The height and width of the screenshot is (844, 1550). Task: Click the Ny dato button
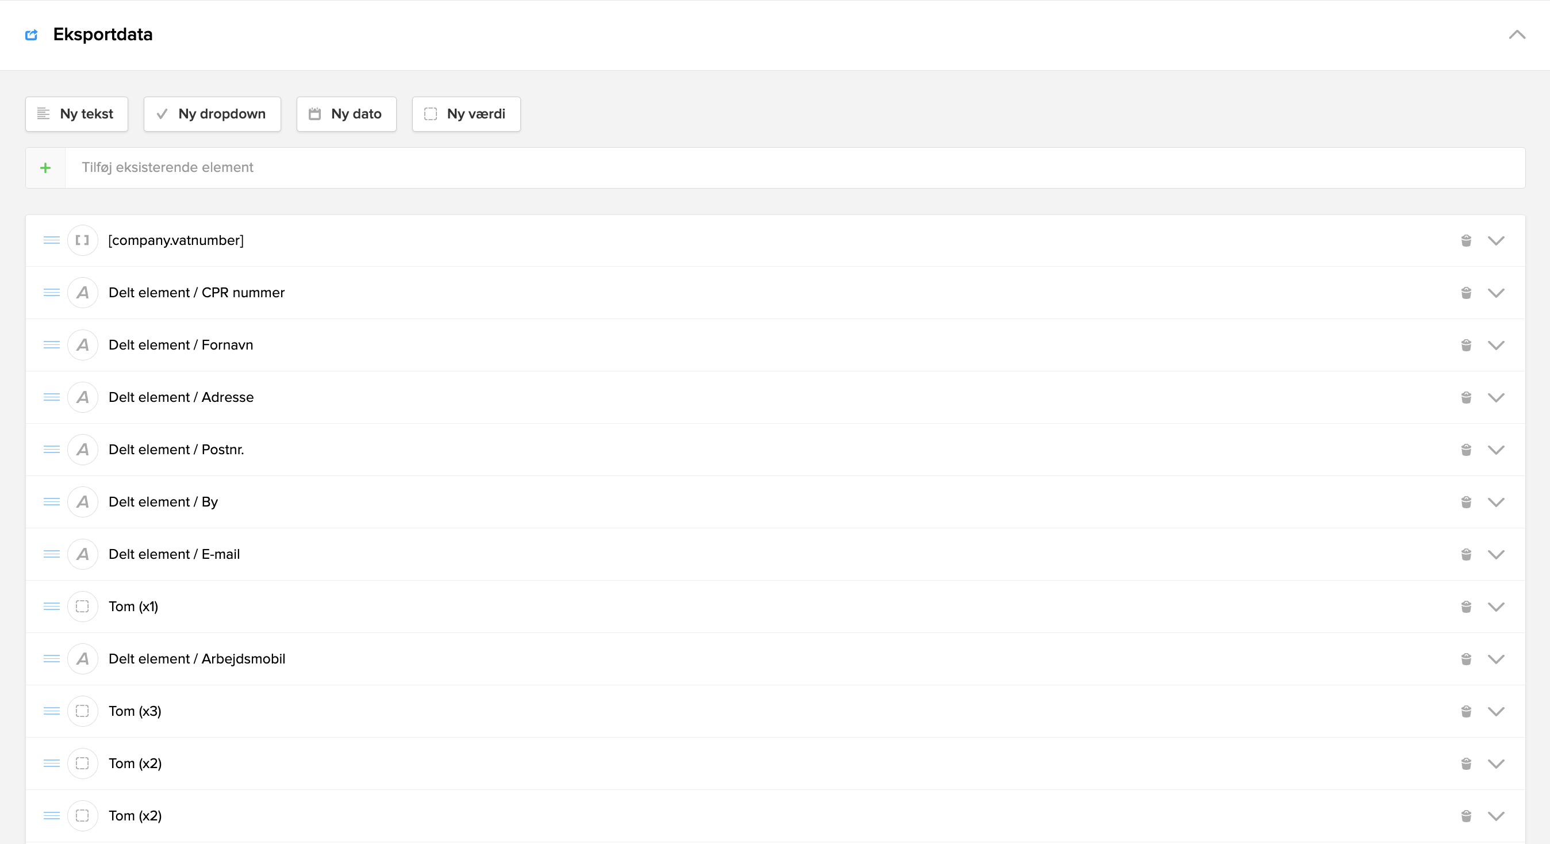coord(346,114)
